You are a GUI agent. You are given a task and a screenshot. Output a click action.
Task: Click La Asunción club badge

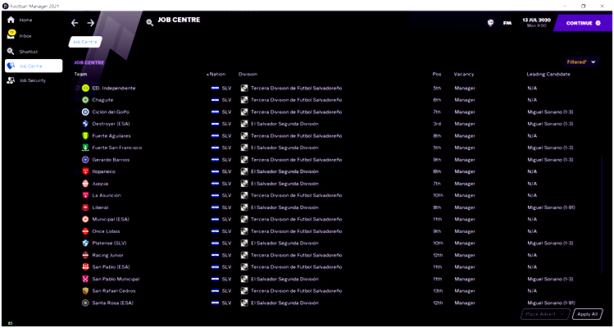click(x=85, y=195)
